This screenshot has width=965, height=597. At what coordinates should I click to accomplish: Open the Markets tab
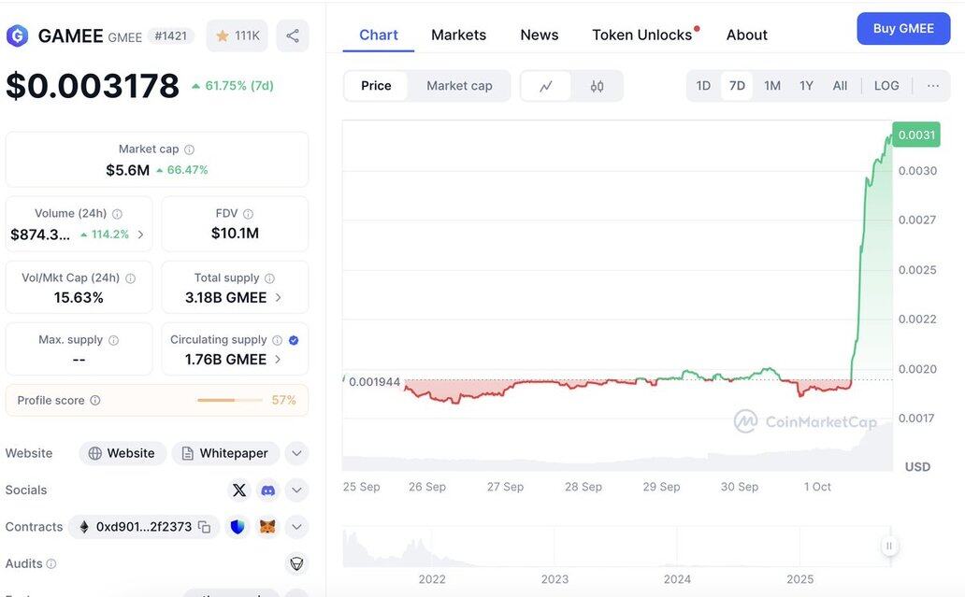click(458, 35)
